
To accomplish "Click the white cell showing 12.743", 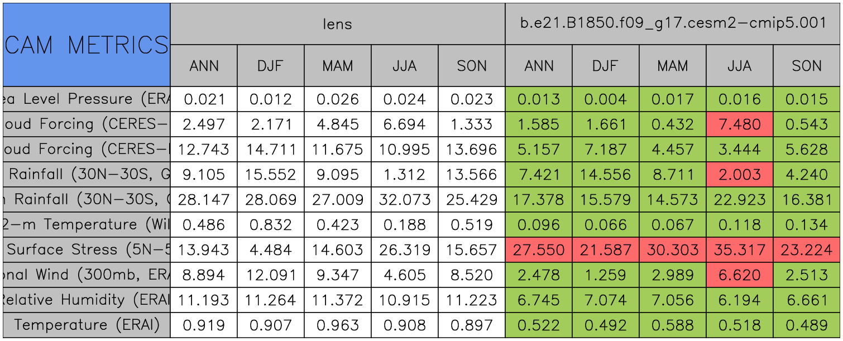I will tap(204, 150).
